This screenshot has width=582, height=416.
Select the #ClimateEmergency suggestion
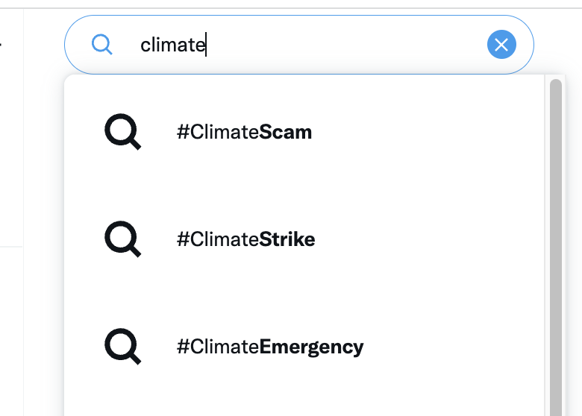270,347
